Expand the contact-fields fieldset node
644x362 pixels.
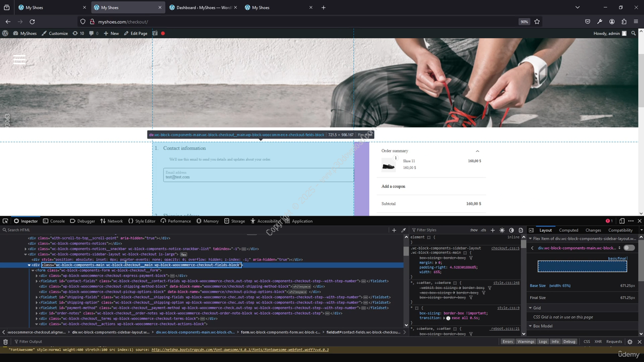pos(37,281)
